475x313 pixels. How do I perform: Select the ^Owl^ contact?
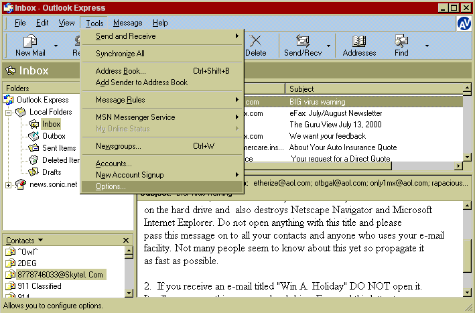click(x=27, y=251)
